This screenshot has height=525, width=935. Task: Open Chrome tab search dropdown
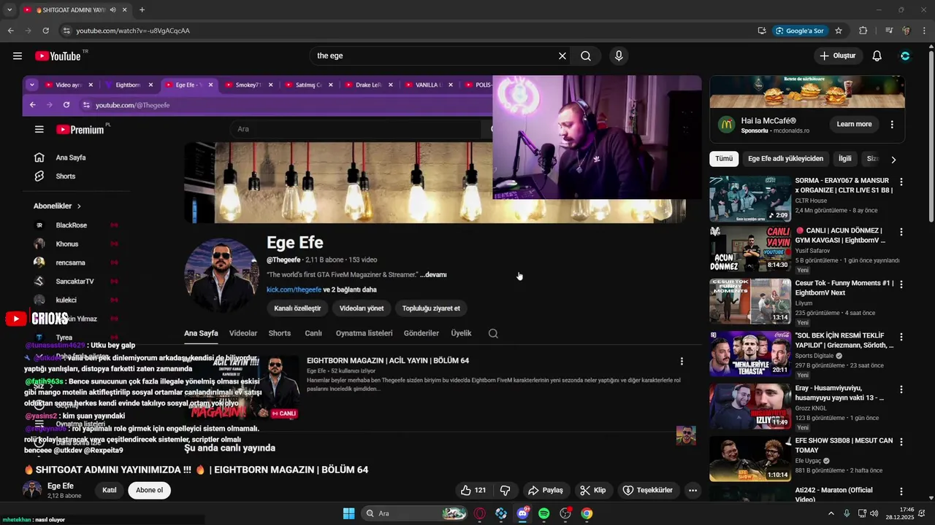[9, 10]
